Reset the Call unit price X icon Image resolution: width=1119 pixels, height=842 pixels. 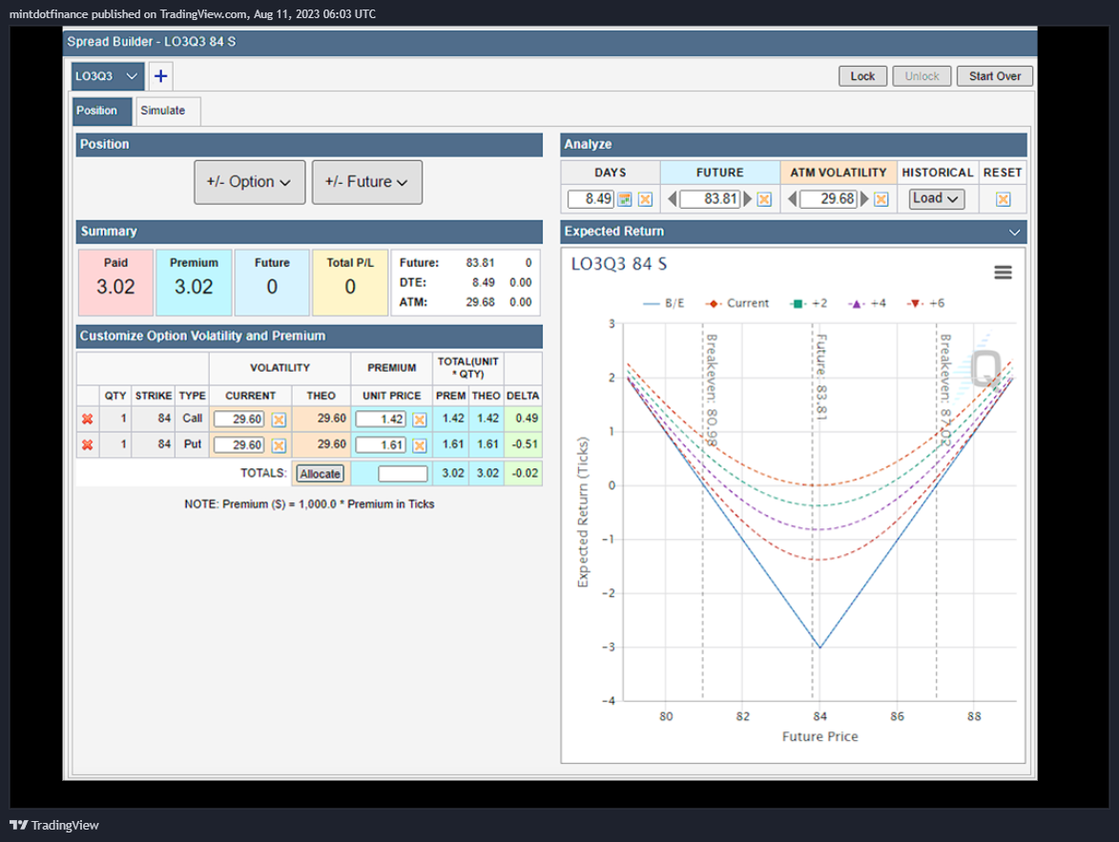tap(420, 420)
